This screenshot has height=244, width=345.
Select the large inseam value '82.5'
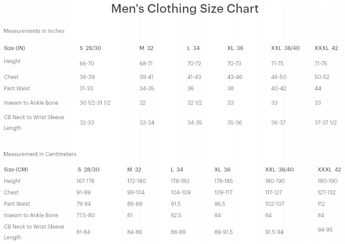tap(176, 215)
